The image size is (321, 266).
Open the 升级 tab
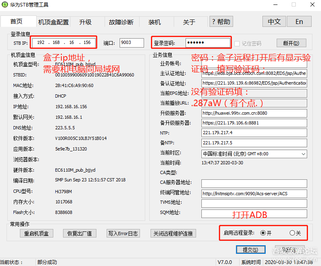pyautogui.click(x=85, y=22)
